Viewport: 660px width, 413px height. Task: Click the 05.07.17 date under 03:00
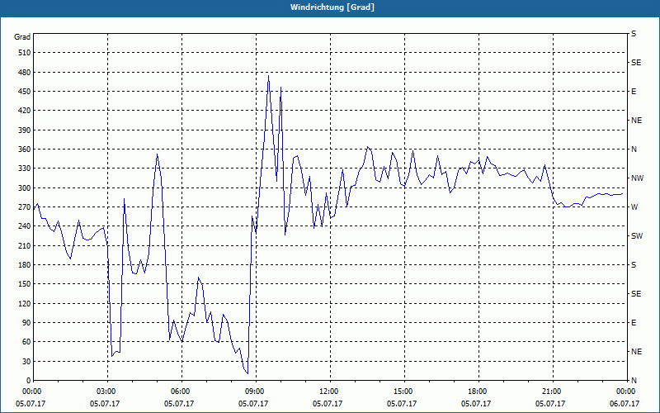(x=105, y=404)
